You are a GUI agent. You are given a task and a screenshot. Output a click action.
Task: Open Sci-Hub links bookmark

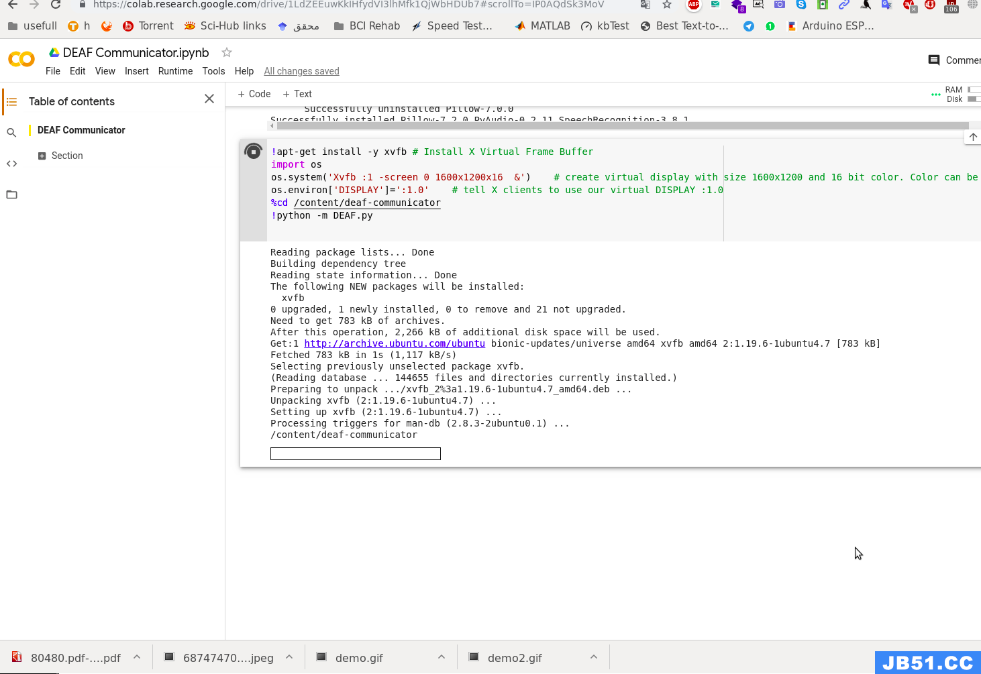pyautogui.click(x=225, y=26)
